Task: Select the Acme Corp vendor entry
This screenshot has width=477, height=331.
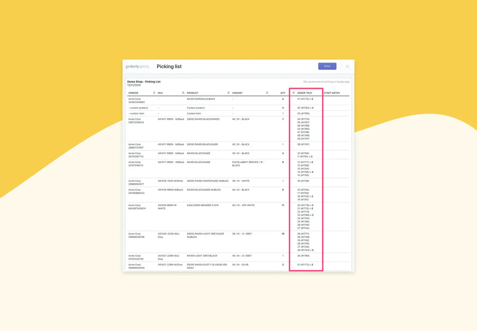Action: (x=134, y=99)
